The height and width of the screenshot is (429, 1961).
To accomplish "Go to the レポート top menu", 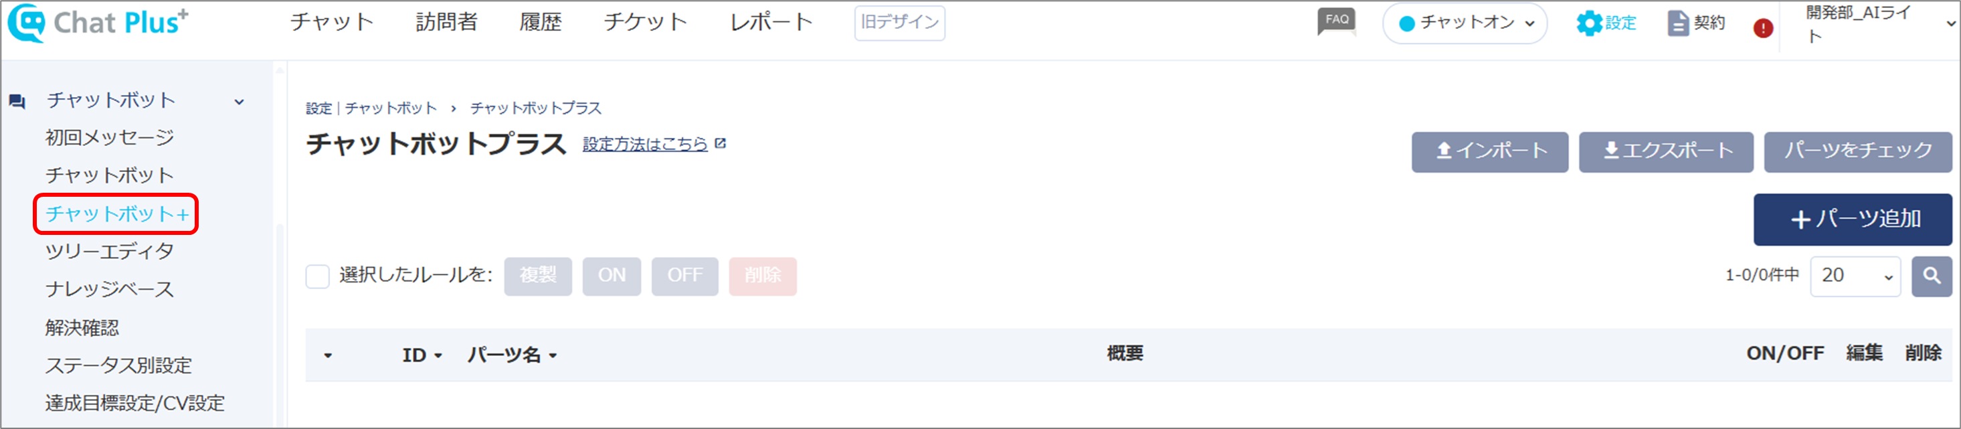I will [x=771, y=22].
